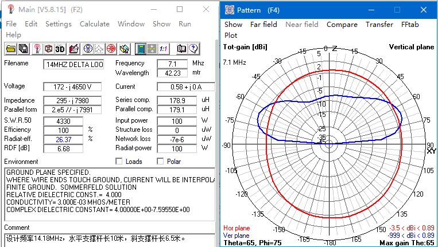This screenshot has width=438, height=247.
Task: Click the 'Max gain The:65' status text
Action: click(x=406, y=243)
